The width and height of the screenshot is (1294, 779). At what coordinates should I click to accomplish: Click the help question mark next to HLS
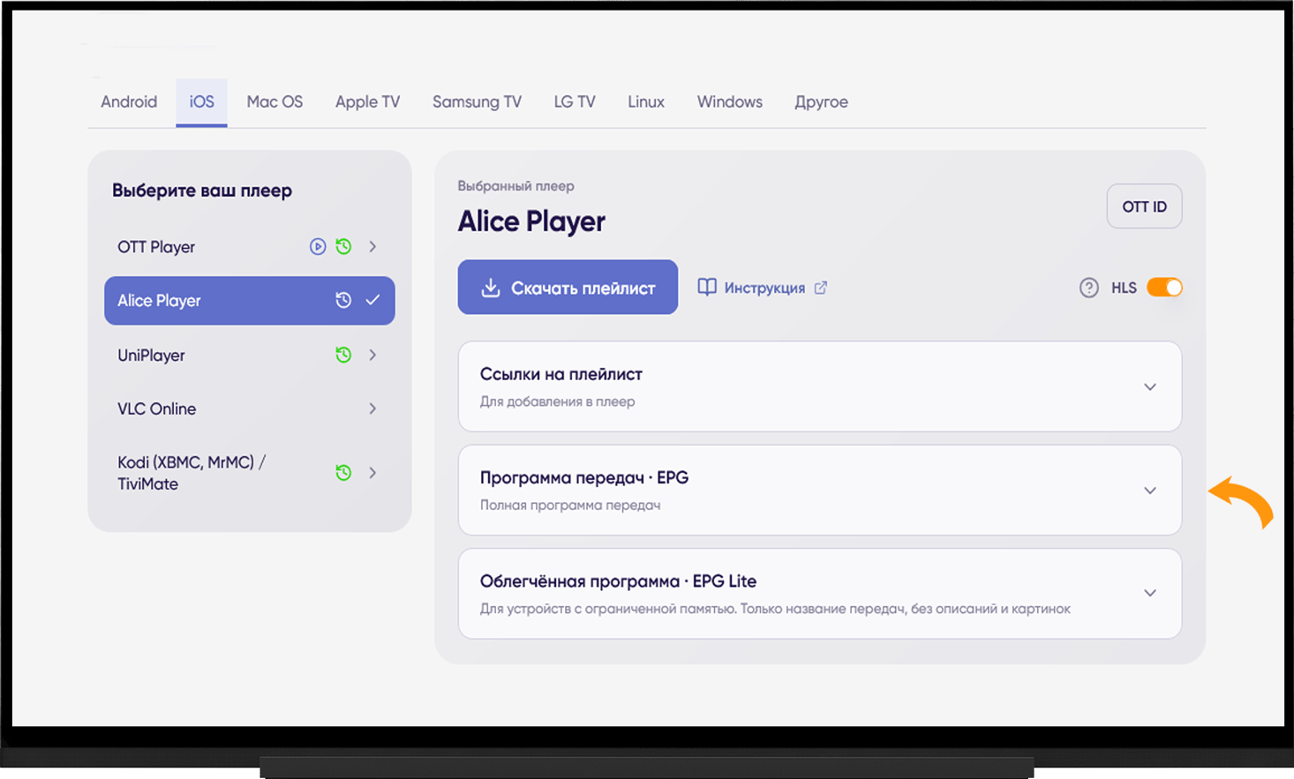point(1089,288)
